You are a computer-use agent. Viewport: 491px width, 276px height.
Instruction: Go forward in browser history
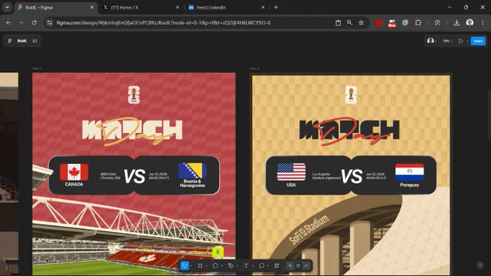click(x=21, y=22)
